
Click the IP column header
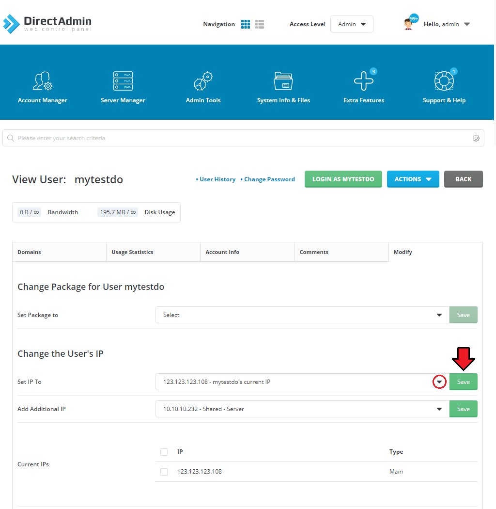[x=180, y=451]
